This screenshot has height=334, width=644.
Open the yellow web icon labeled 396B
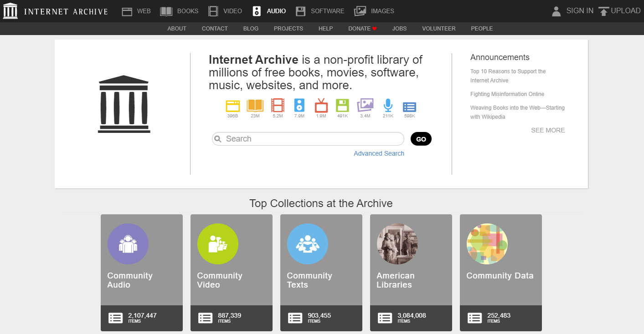tap(232, 106)
